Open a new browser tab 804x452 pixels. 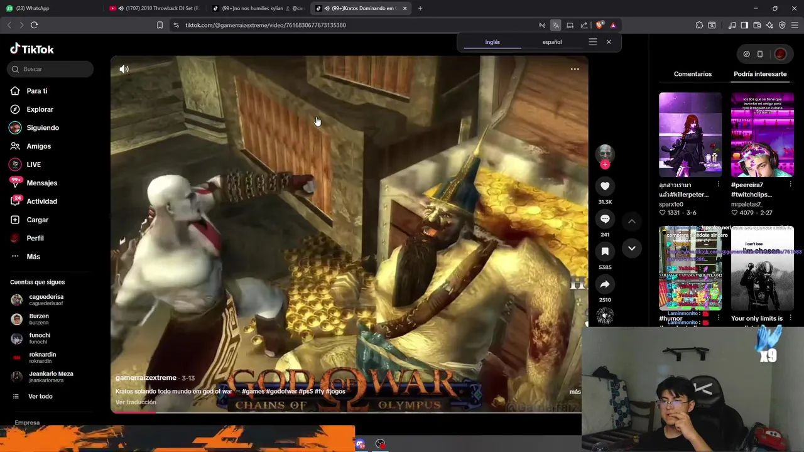tap(420, 8)
